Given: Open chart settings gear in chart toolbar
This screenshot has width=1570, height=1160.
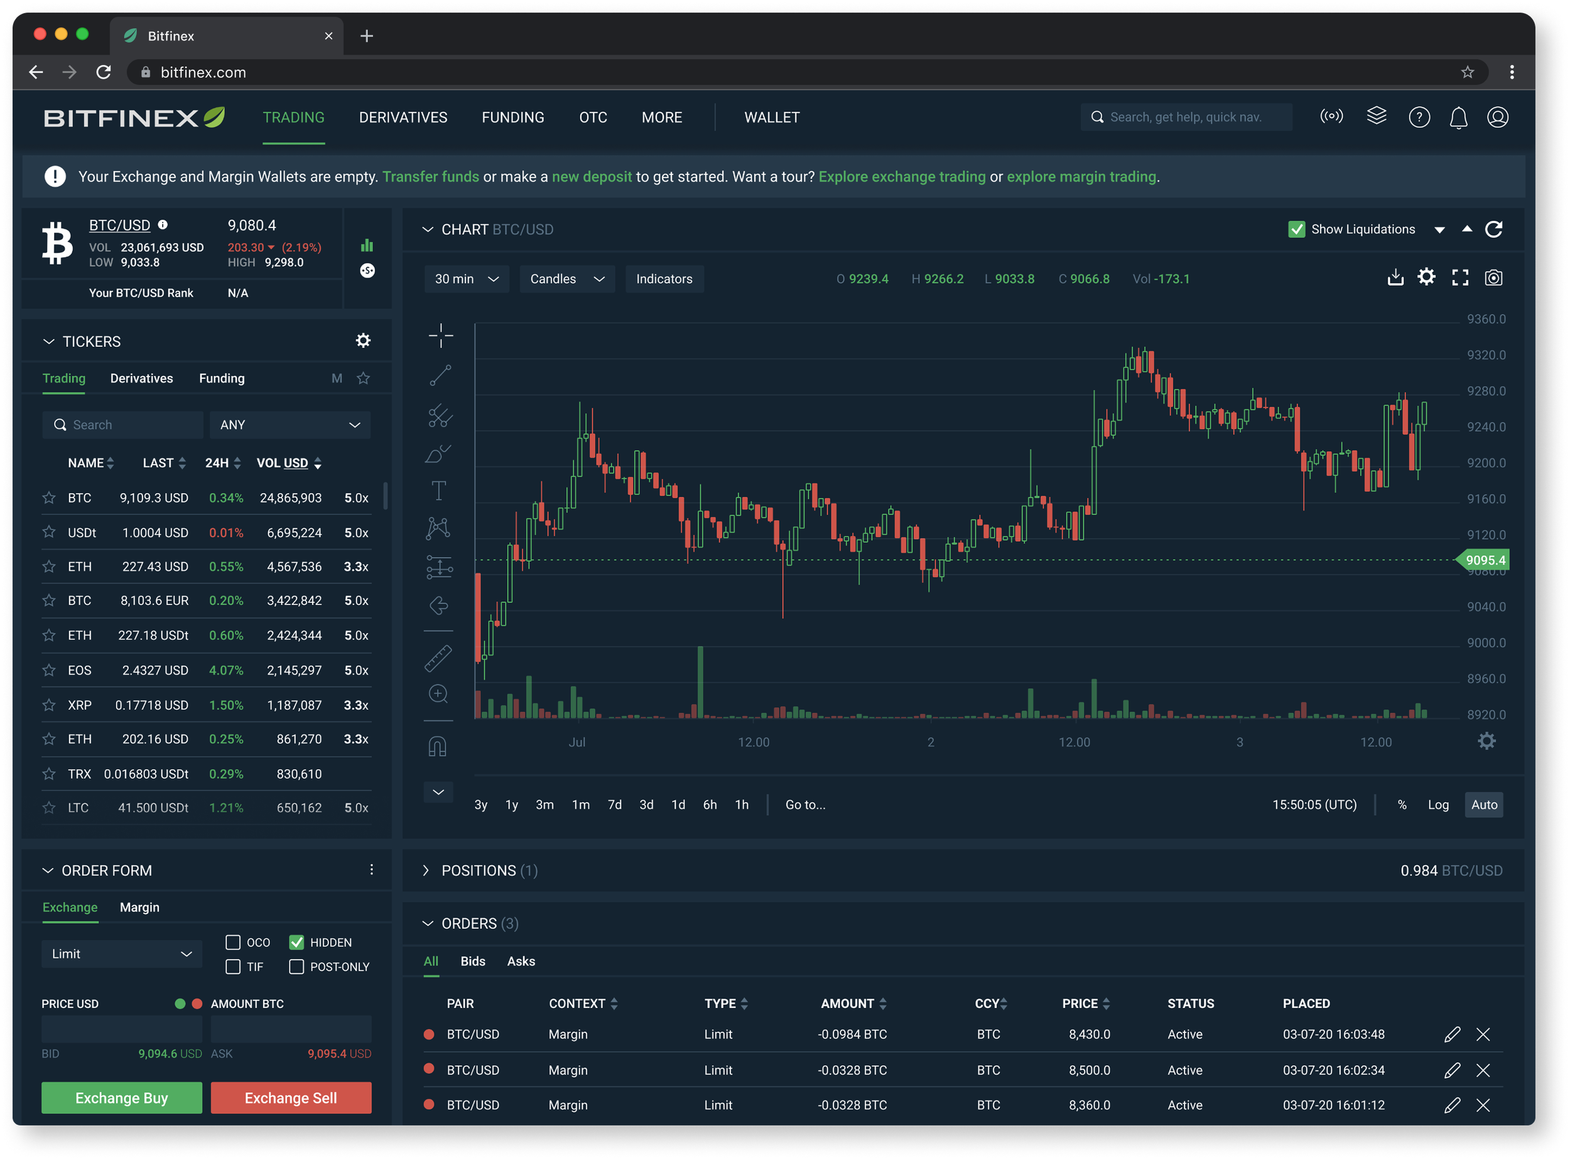Looking at the screenshot, I should click(1426, 278).
